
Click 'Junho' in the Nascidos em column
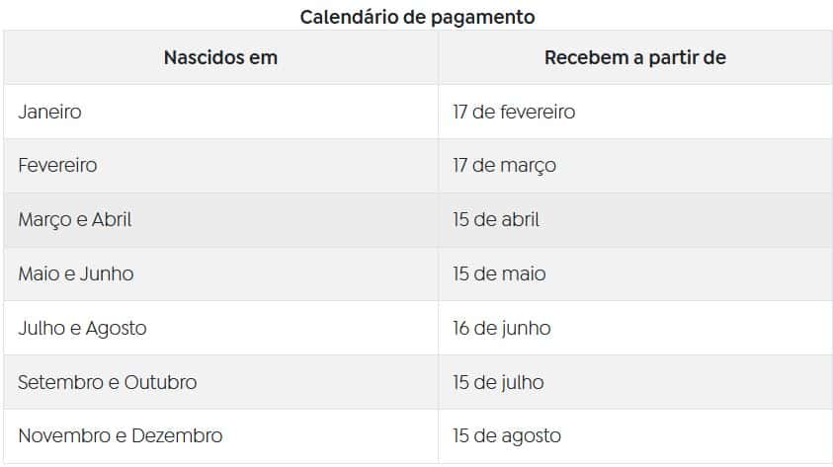pos(107,273)
